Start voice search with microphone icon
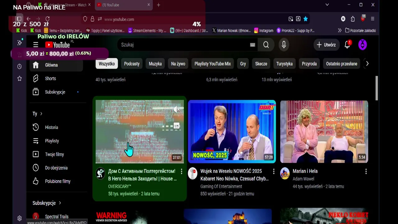 [284, 45]
